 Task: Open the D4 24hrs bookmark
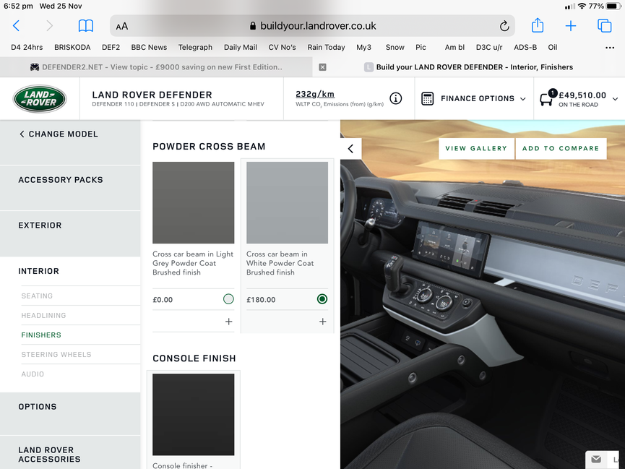point(27,48)
